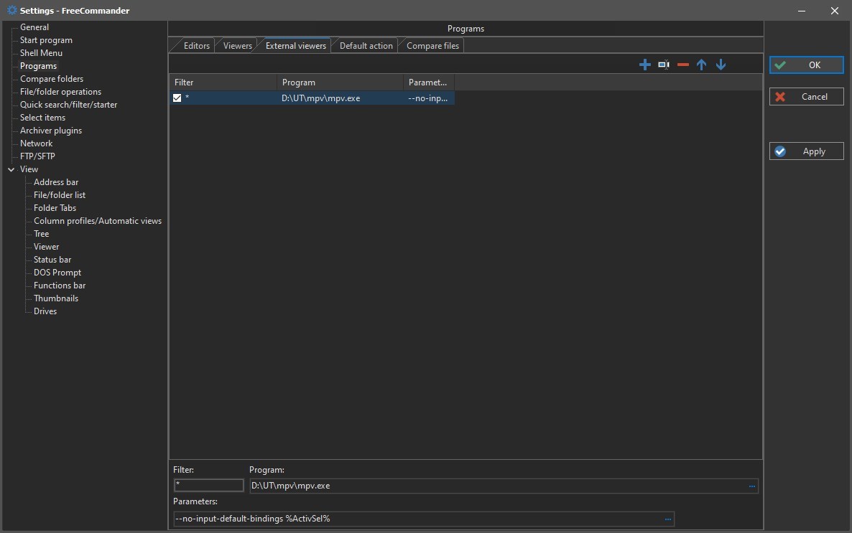Open Start program settings
Image resolution: width=852 pixels, height=533 pixels.
click(x=46, y=40)
